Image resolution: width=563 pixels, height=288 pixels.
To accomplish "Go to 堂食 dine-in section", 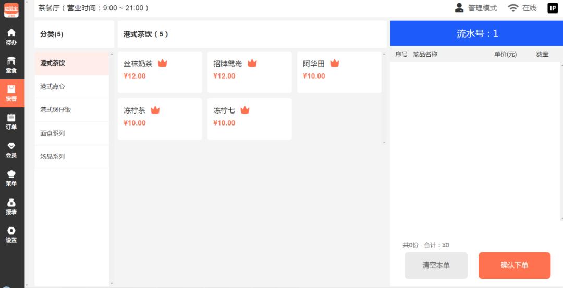I will pos(11,65).
